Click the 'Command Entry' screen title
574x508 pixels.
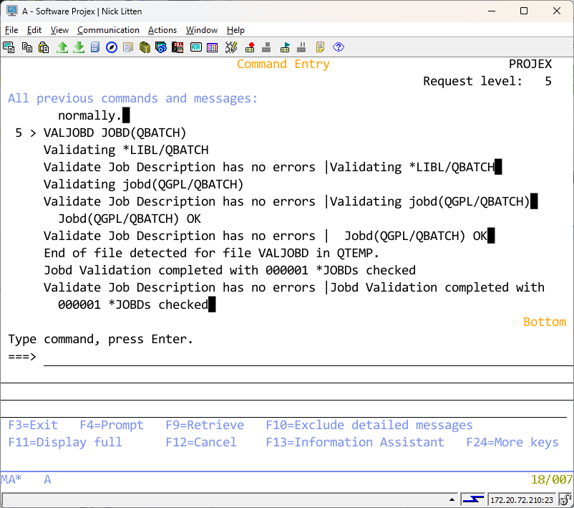283,64
